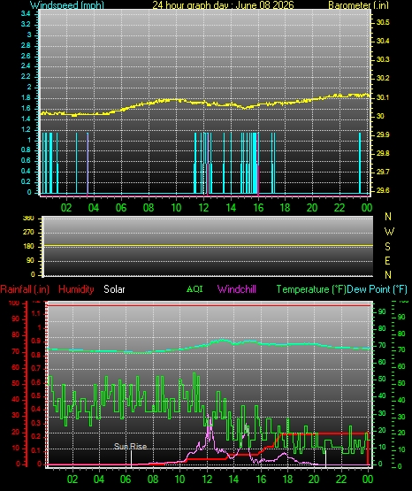Viewport: 412px width, 491px height.
Task: Click wind direction letter W
Action: click(x=389, y=232)
